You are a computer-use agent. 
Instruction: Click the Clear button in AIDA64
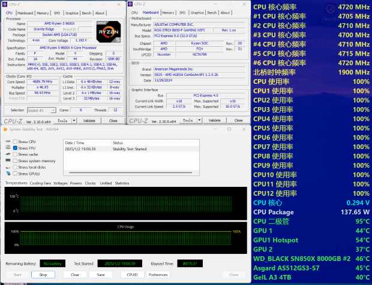pyautogui.click(x=75, y=275)
